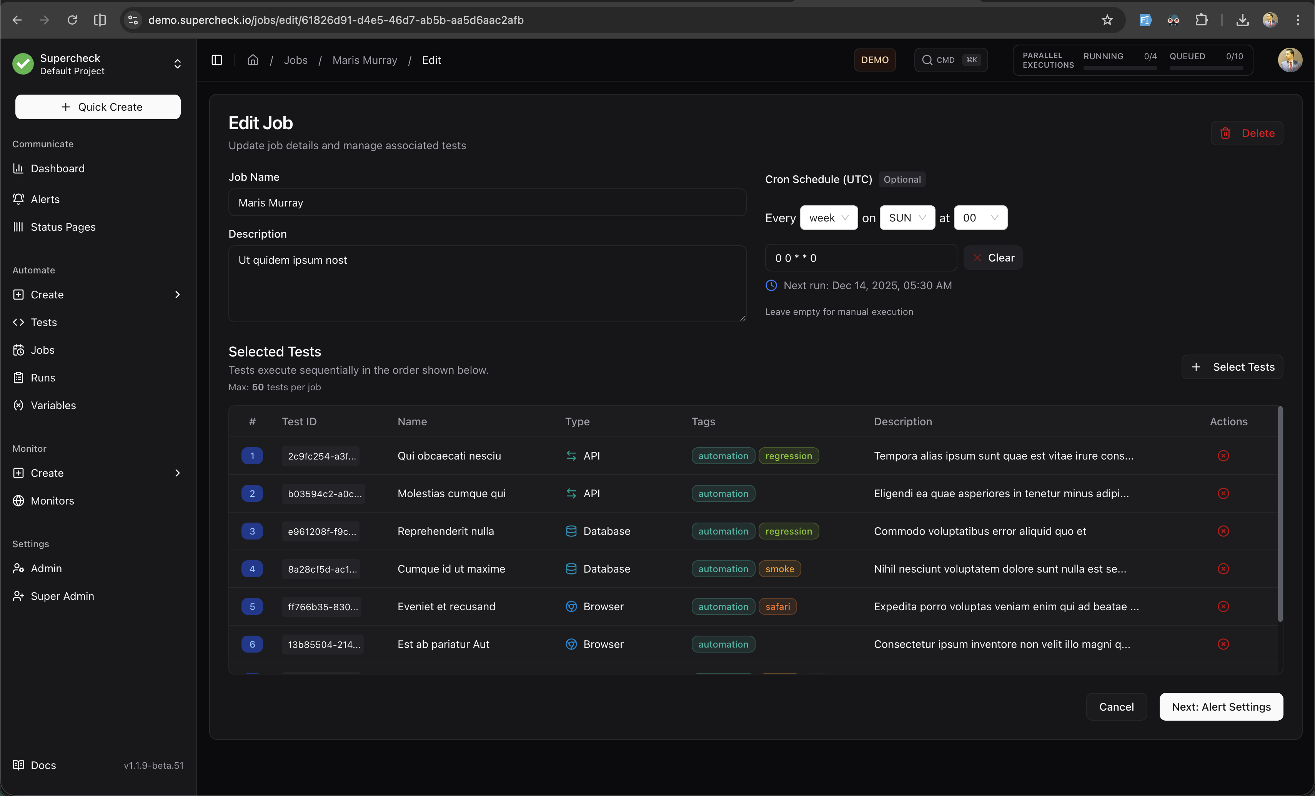Image resolution: width=1315 pixels, height=796 pixels.
Task: Open the project switcher chevron
Action: [177, 64]
